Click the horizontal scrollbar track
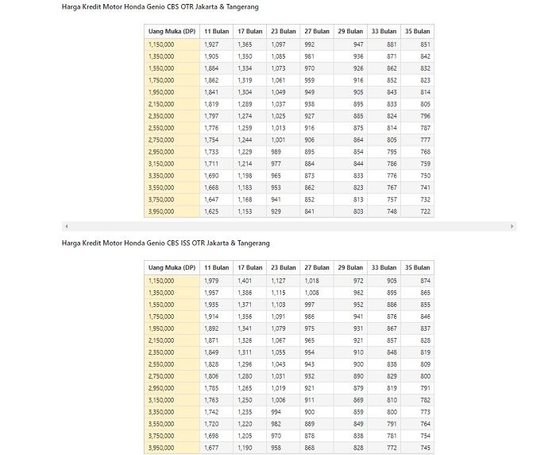 click(x=289, y=226)
